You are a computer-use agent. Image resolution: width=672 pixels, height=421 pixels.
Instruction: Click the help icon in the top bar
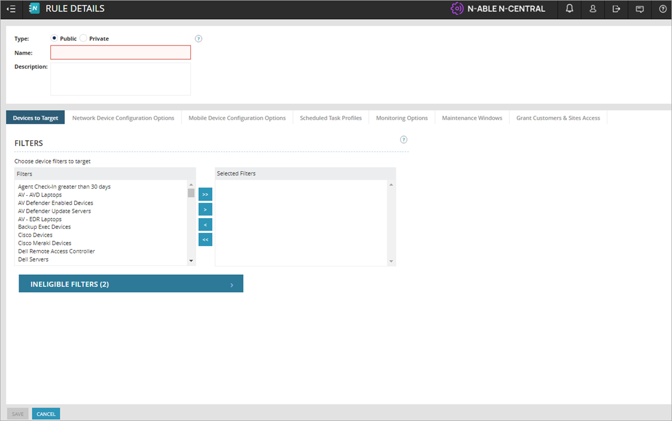tap(662, 9)
